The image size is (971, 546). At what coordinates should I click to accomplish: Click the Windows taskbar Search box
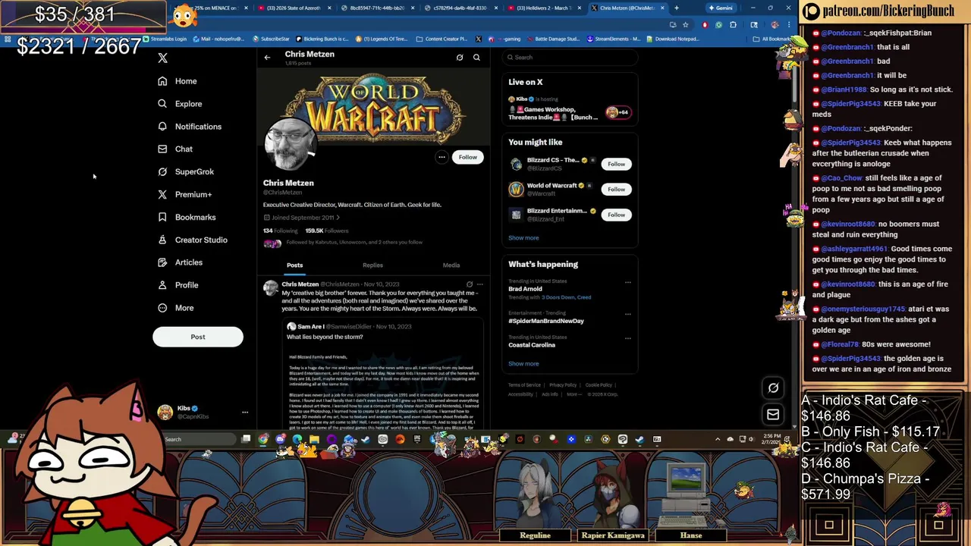(x=199, y=439)
